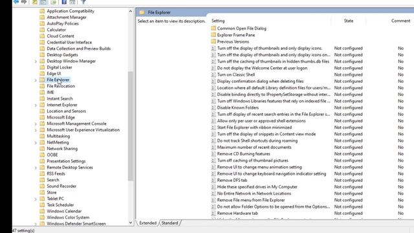Click the policy icon beside Disable Known Folders
Screen dimensions: 414x233
point(213,107)
